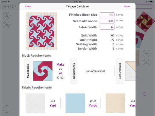The width and height of the screenshot is (155, 116).
Task: Select the small purple circle indicator
Action: 145,94
